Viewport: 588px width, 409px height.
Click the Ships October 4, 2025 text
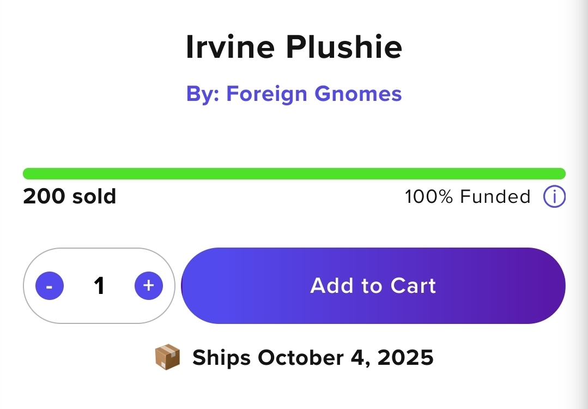[313, 358]
